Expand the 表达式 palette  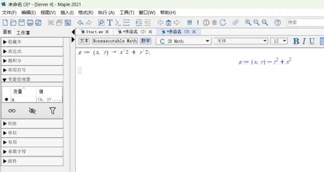point(32,51)
